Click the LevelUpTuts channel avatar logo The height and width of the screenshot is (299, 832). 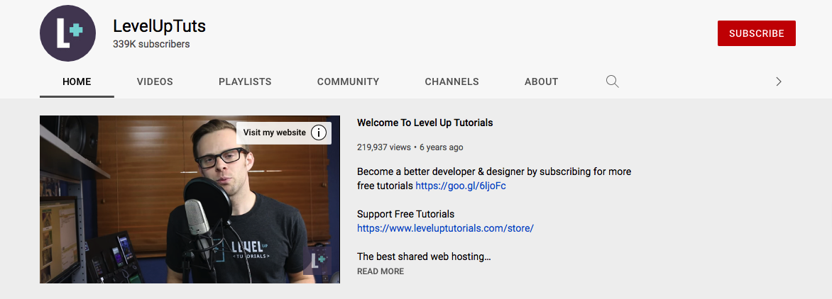67,33
